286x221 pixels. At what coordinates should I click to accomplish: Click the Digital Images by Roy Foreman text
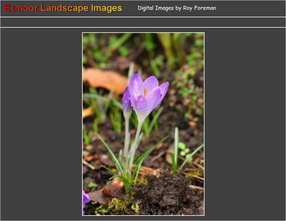177,8
